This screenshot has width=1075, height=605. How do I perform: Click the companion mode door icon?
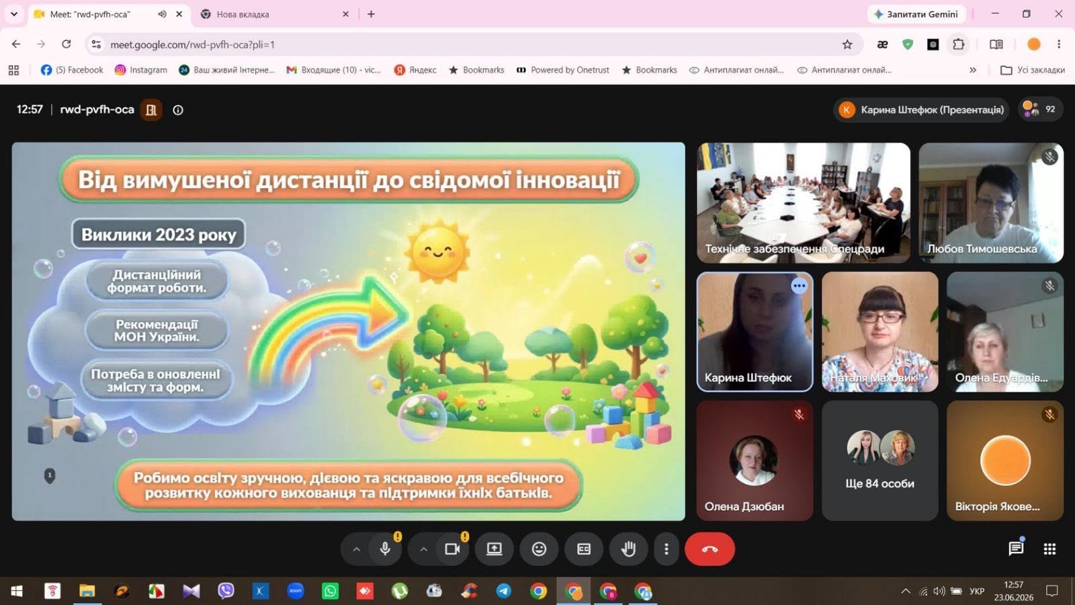[x=151, y=110]
